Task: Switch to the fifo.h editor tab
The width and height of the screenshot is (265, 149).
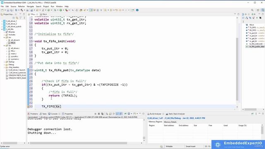Action: tap(44, 14)
